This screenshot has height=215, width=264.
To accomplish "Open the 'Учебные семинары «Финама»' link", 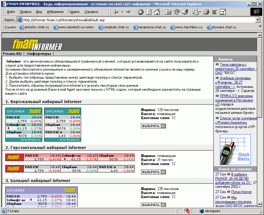I will point(233,82).
